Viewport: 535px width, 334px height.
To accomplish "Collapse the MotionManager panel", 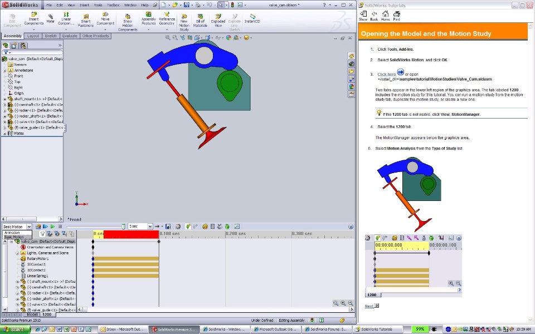I will pos(351,227).
